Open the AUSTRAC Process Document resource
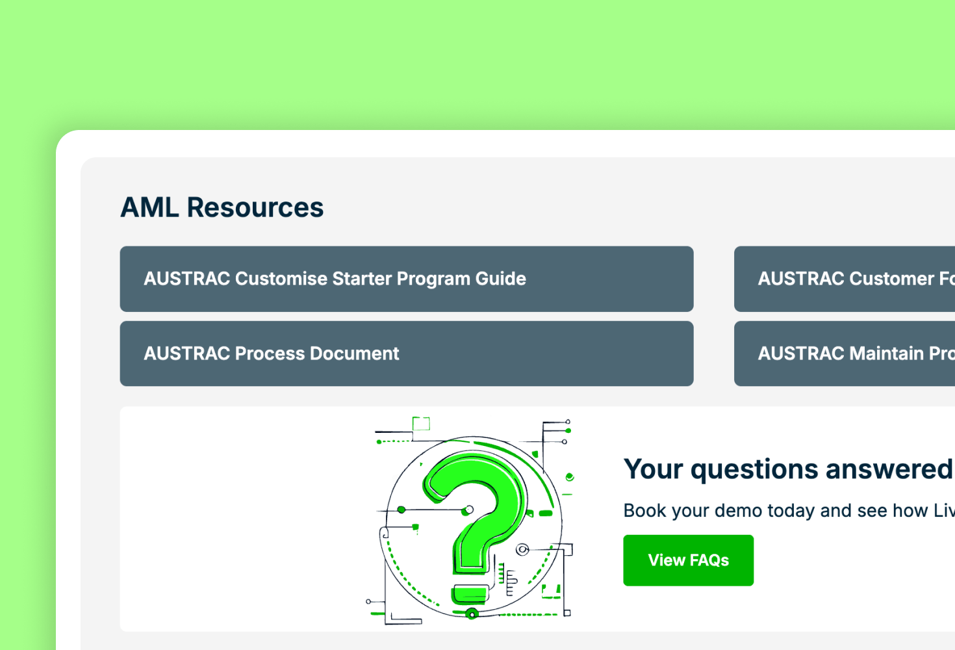Image resolution: width=955 pixels, height=650 pixels. click(x=407, y=354)
